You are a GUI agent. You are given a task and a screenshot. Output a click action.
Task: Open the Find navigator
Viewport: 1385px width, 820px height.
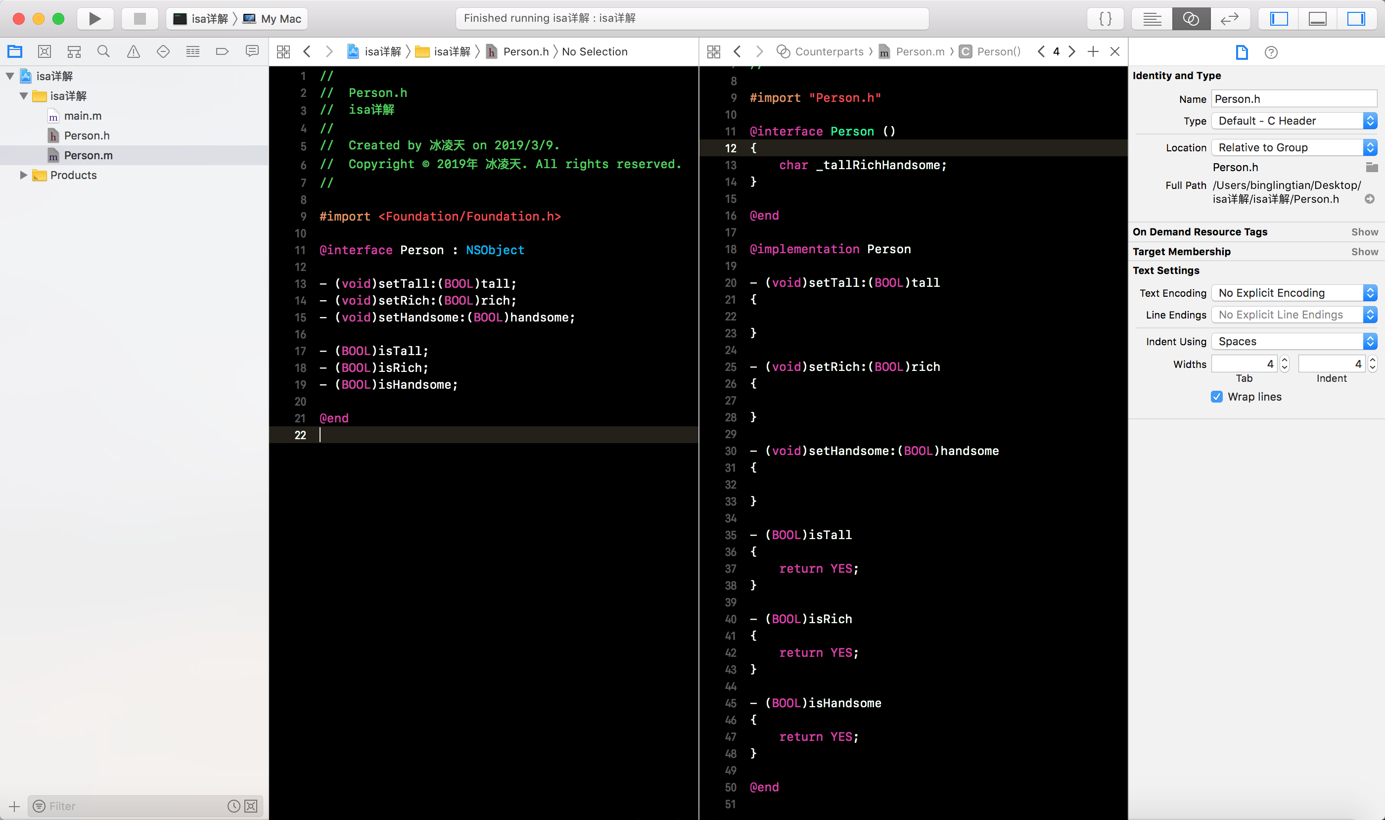pyautogui.click(x=103, y=51)
